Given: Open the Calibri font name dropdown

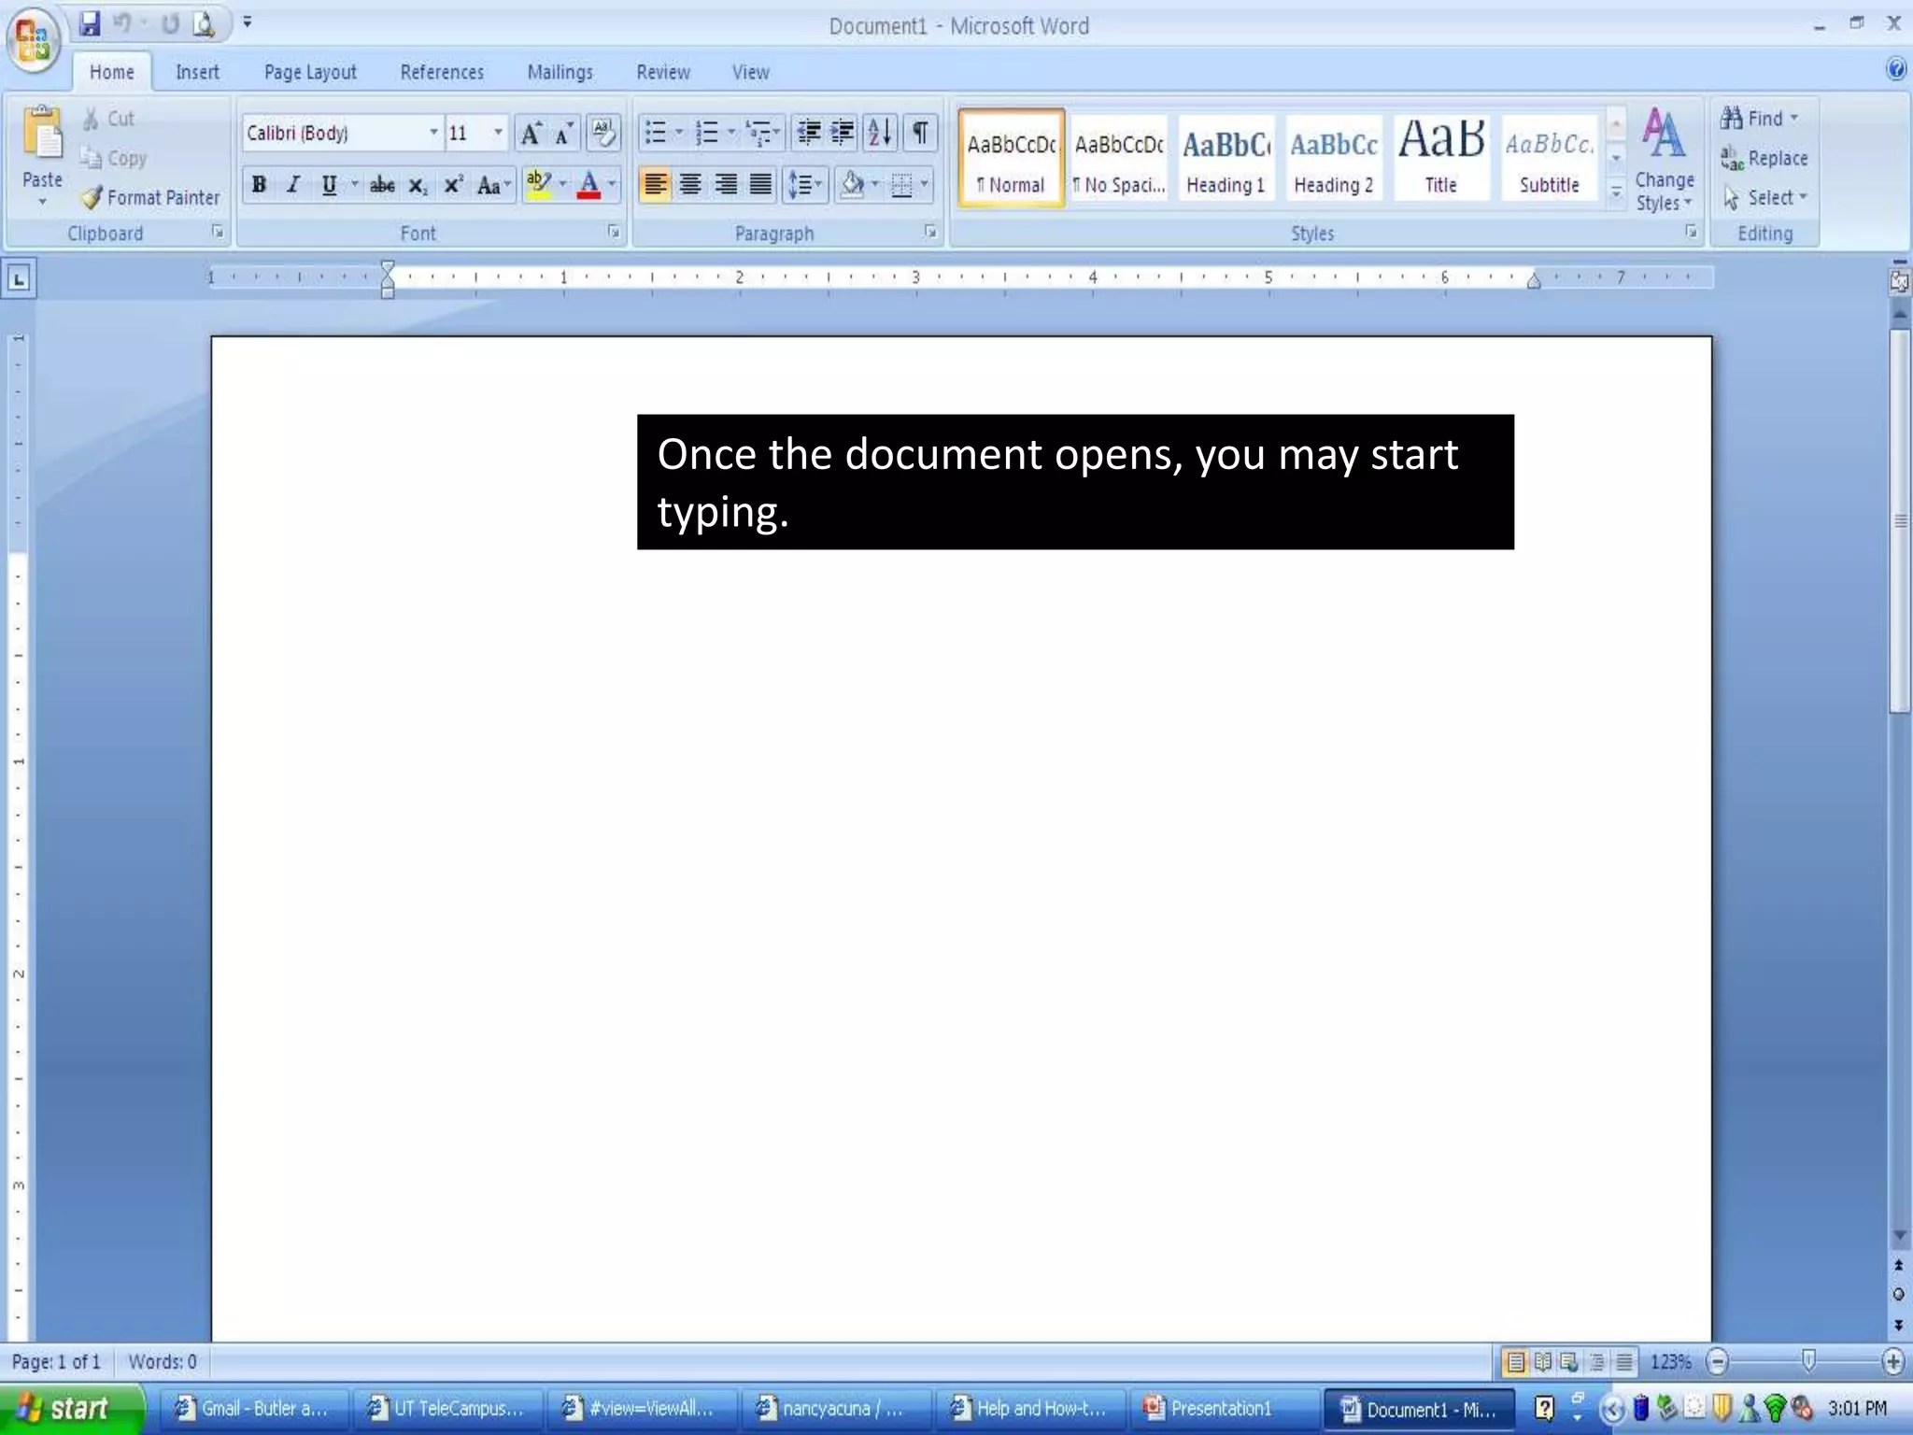Looking at the screenshot, I should coord(433,133).
